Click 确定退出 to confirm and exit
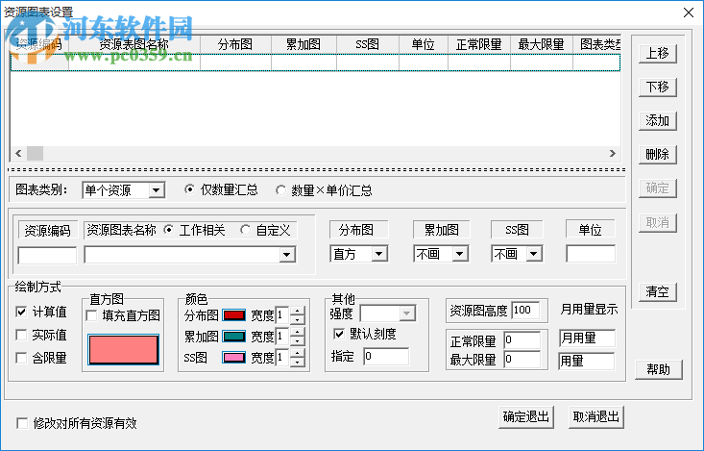 tap(525, 417)
